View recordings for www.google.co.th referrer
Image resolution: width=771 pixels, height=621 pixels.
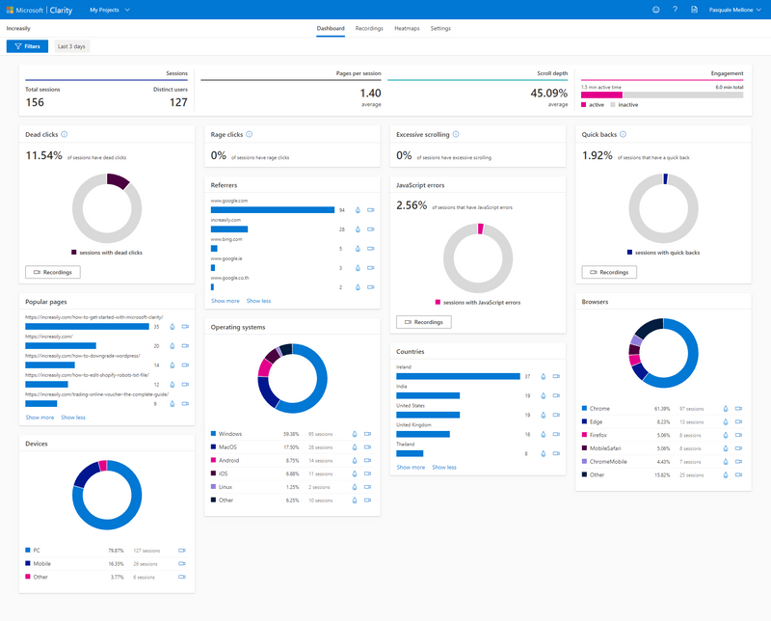point(371,287)
